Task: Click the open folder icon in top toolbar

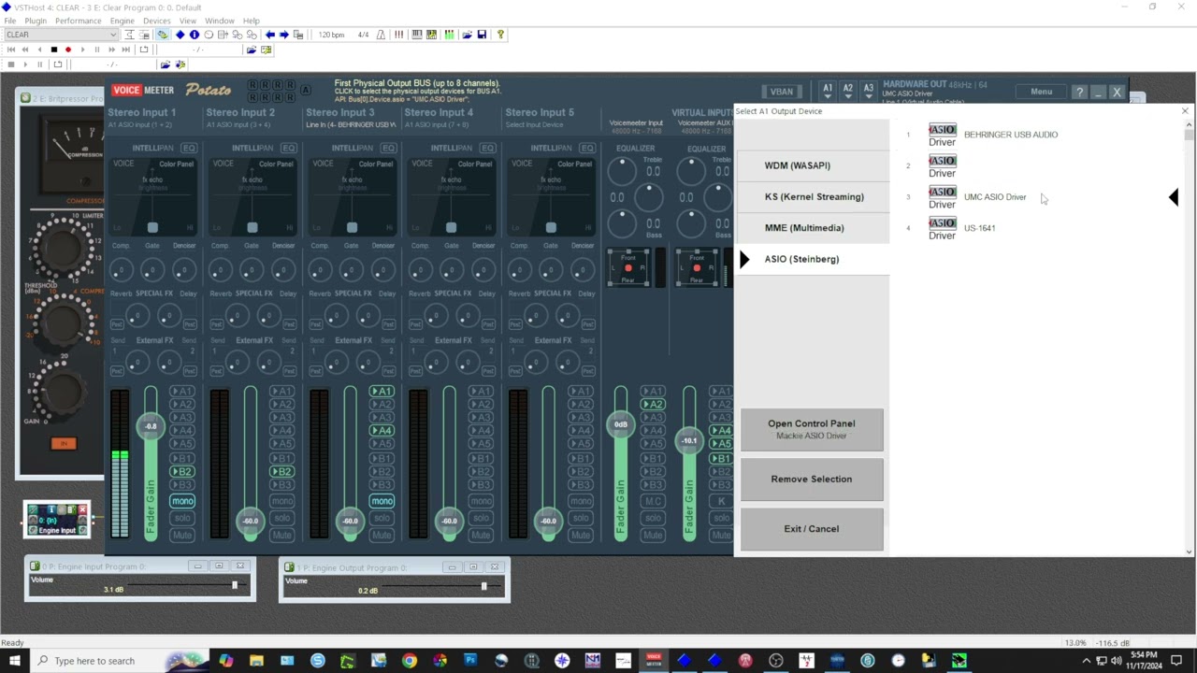Action: pos(467,35)
